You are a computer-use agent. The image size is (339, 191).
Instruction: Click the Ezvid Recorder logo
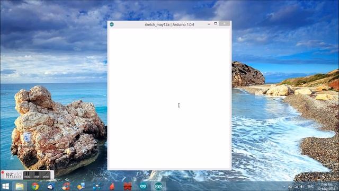[x=13, y=175]
